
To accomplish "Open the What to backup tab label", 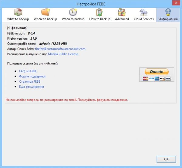I will [x=18, y=19].
